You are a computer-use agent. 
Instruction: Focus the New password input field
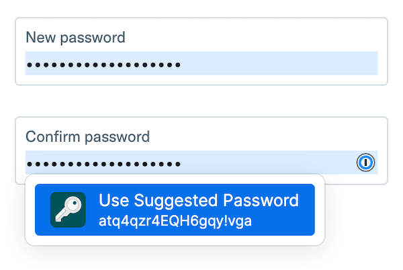pyautogui.click(x=201, y=64)
